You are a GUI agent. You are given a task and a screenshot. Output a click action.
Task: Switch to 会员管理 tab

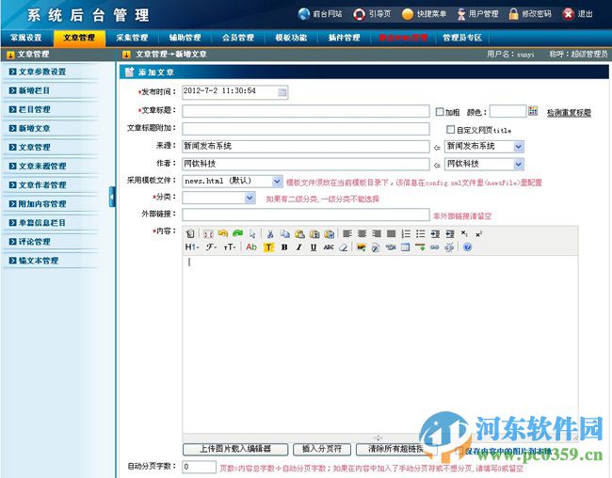click(x=237, y=38)
